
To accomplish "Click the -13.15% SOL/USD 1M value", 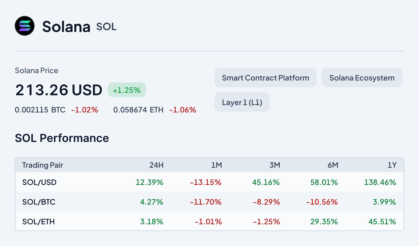I will coord(206,182).
